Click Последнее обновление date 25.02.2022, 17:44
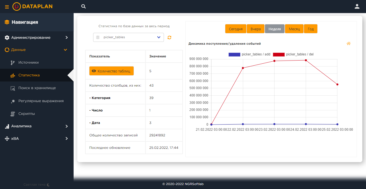This screenshot has width=366, height=189. coord(164,148)
